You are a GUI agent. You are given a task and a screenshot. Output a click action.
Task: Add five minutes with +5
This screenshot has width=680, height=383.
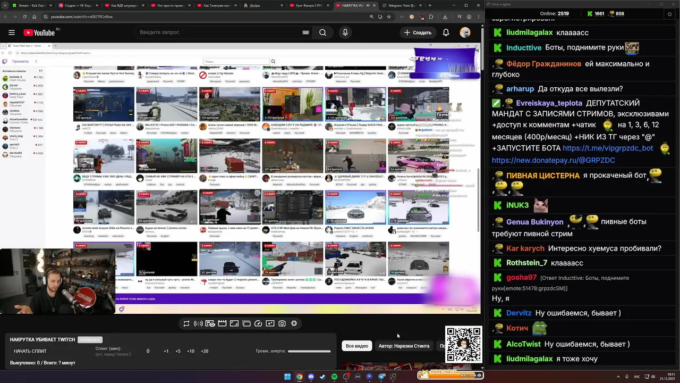click(178, 351)
